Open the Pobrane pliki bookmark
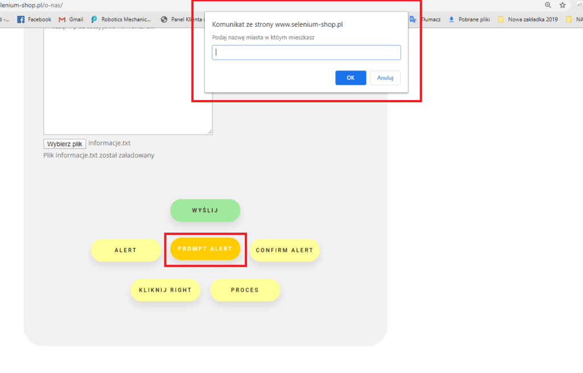 [469, 19]
